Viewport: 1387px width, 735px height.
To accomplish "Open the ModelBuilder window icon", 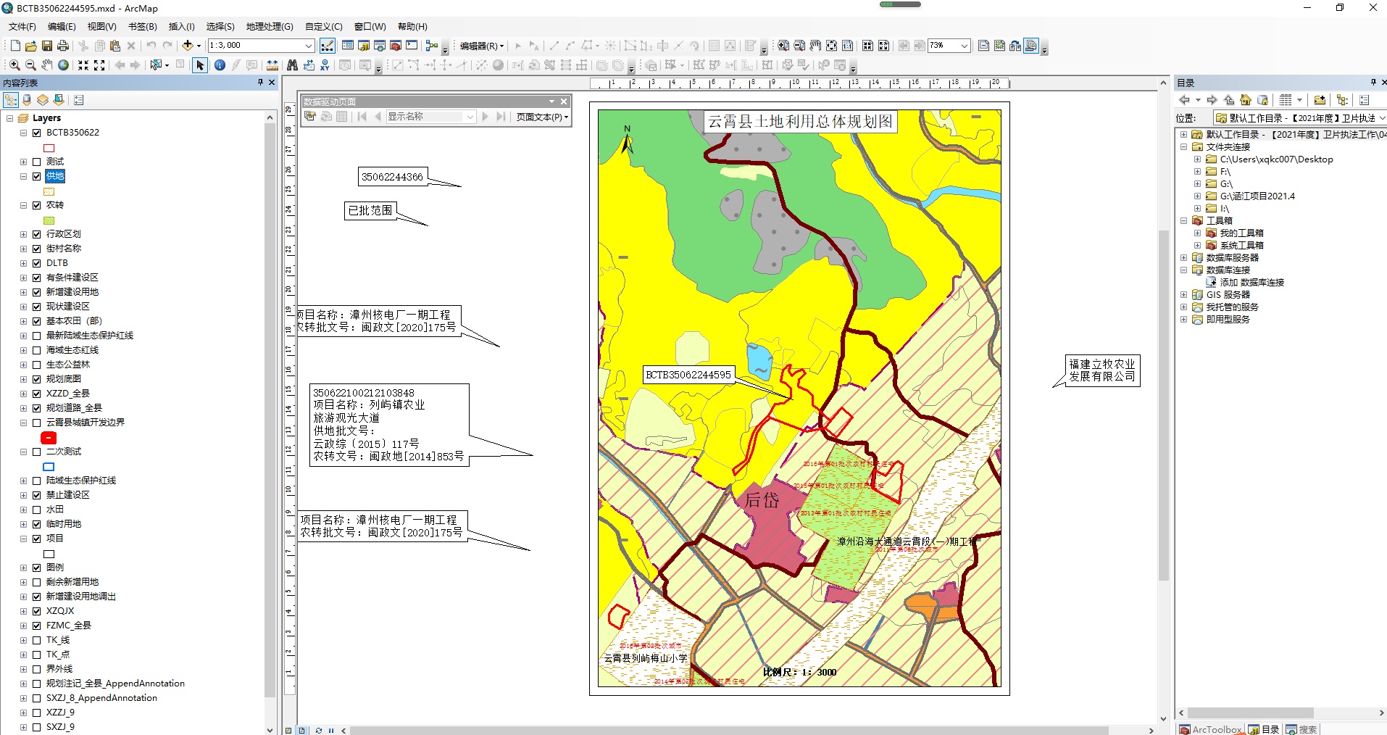I will click(432, 46).
